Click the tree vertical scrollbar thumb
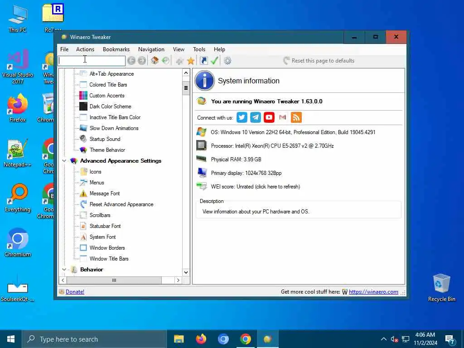 [186, 88]
